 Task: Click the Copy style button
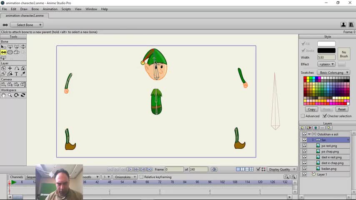point(311,109)
